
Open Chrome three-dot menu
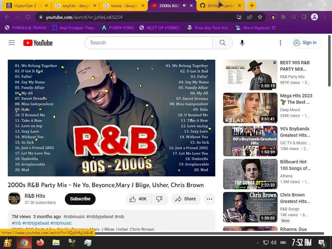tap(325, 17)
